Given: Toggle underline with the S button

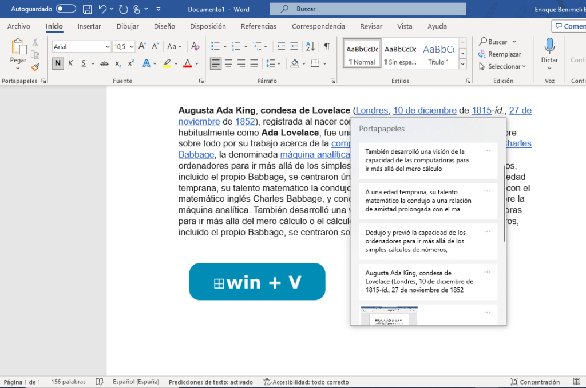Looking at the screenshot, I should click(84, 63).
